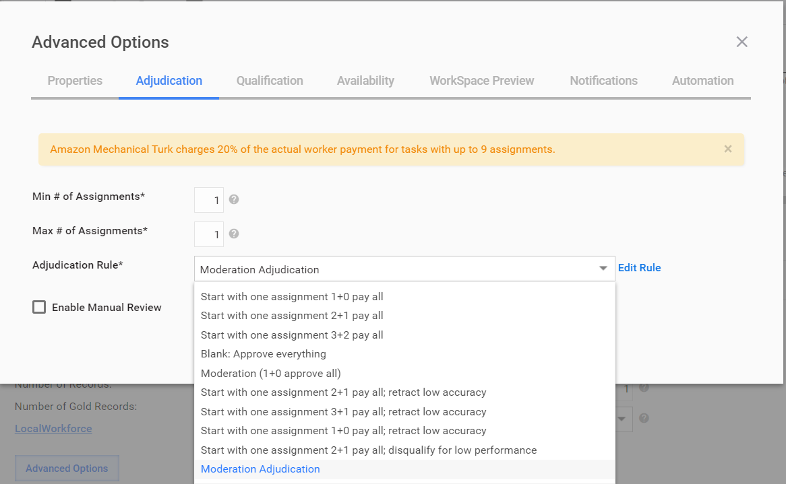Open the WorkSpace Preview tab
The image size is (786, 484).
tap(482, 81)
